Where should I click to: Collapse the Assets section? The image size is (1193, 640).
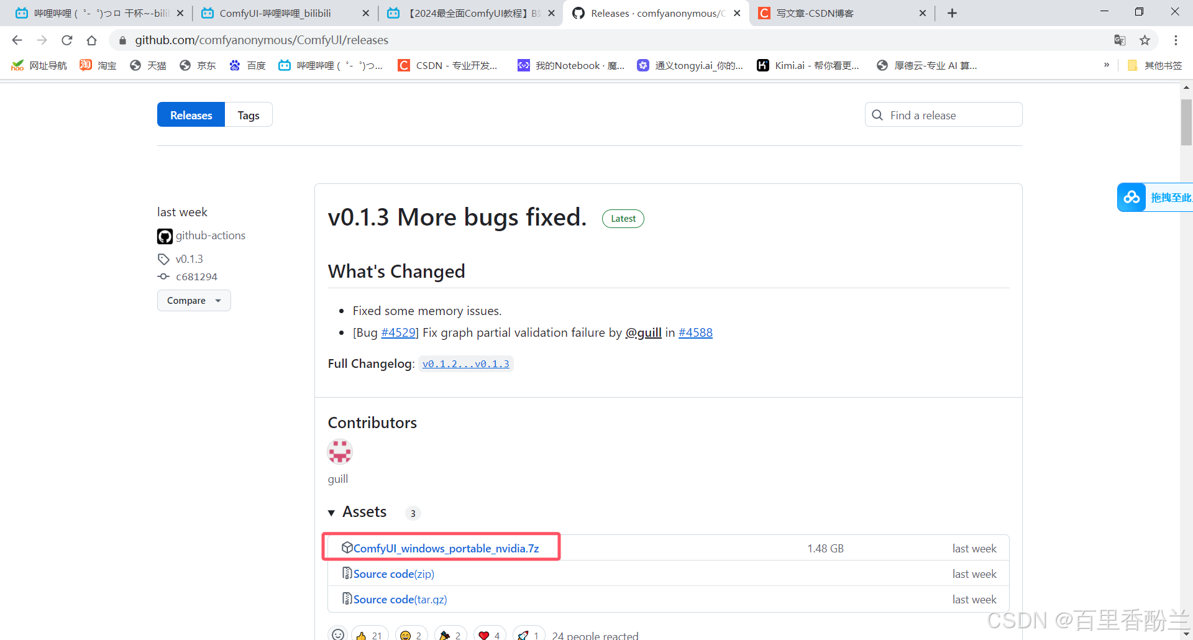(357, 512)
